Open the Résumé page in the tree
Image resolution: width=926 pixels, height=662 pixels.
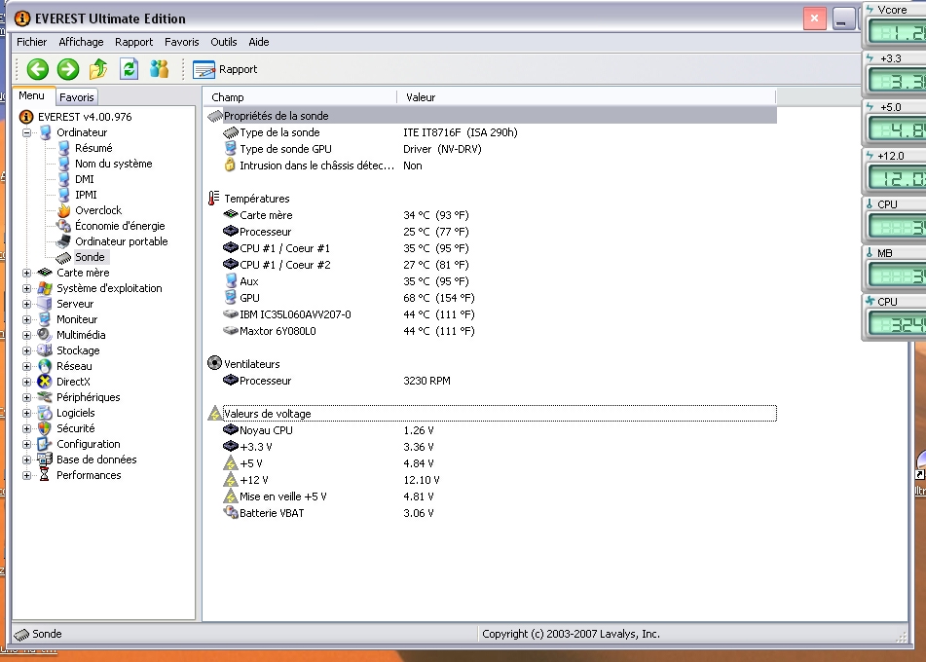point(93,148)
